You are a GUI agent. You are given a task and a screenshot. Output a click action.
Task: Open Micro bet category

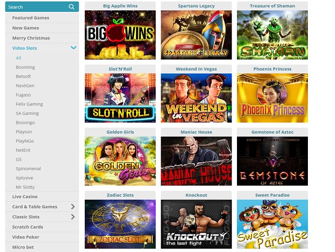click(x=23, y=247)
